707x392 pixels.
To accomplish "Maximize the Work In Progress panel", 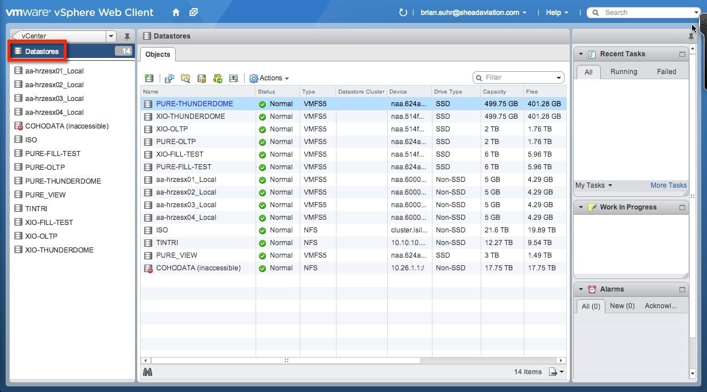I will (x=682, y=207).
